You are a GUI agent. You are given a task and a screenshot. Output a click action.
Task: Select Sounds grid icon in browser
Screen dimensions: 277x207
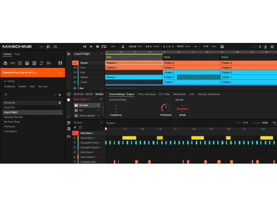pyautogui.click(x=20, y=63)
